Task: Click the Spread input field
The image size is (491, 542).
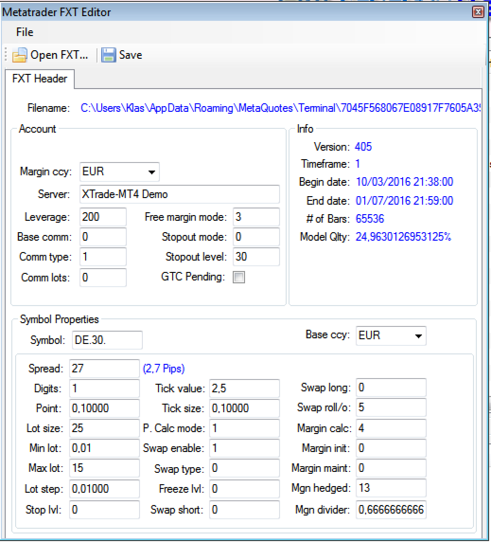Action: (104, 369)
